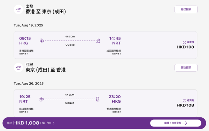
Task: Select the UO647 return flight card
Action: point(106,103)
